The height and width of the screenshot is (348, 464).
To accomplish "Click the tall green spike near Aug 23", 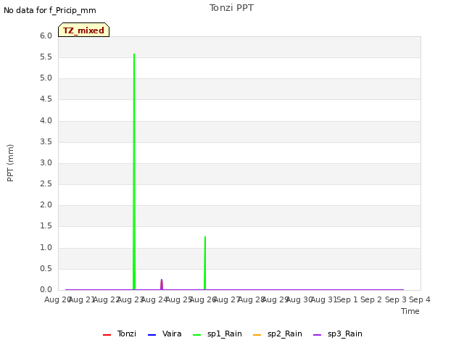I will tap(134, 172).
